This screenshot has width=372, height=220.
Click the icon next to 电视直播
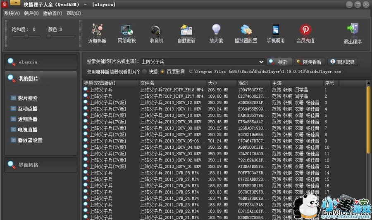13,130
